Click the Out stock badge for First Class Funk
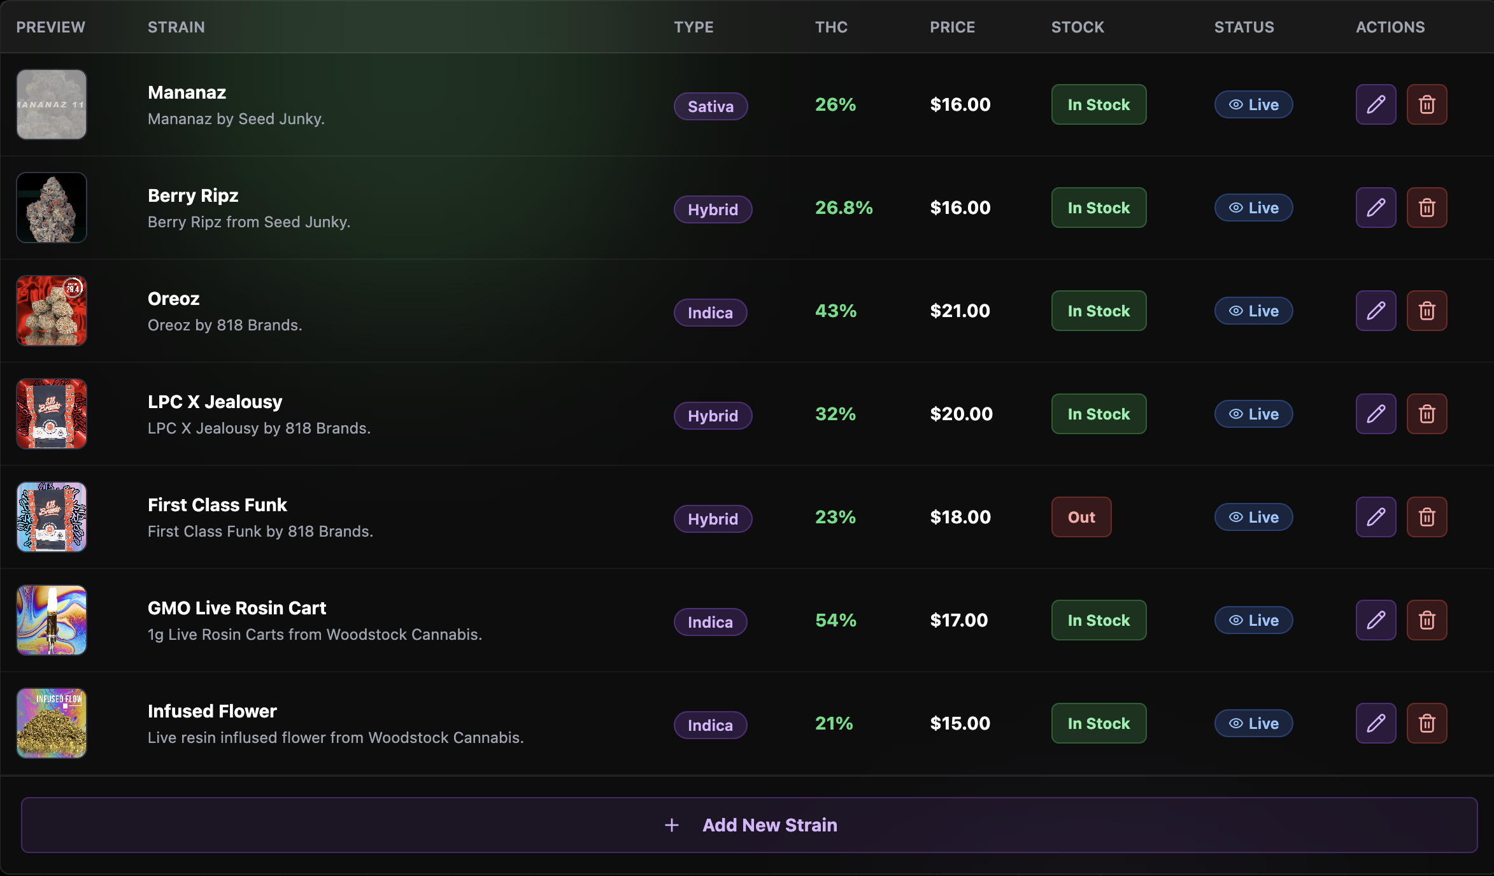The image size is (1494, 876). 1081,517
